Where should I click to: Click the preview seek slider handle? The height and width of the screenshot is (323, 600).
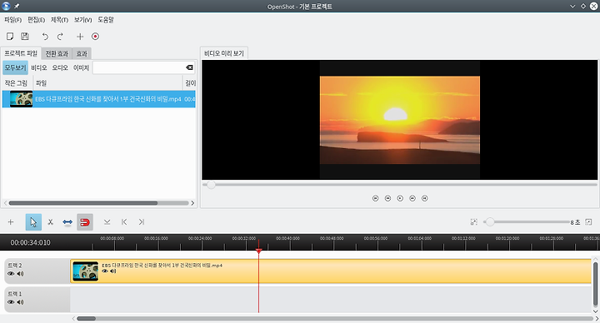(211, 185)
